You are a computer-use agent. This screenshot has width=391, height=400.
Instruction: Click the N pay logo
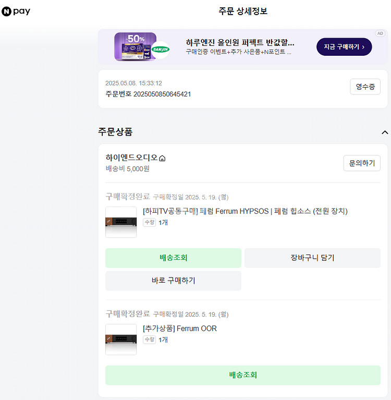[x=16, y=11]
